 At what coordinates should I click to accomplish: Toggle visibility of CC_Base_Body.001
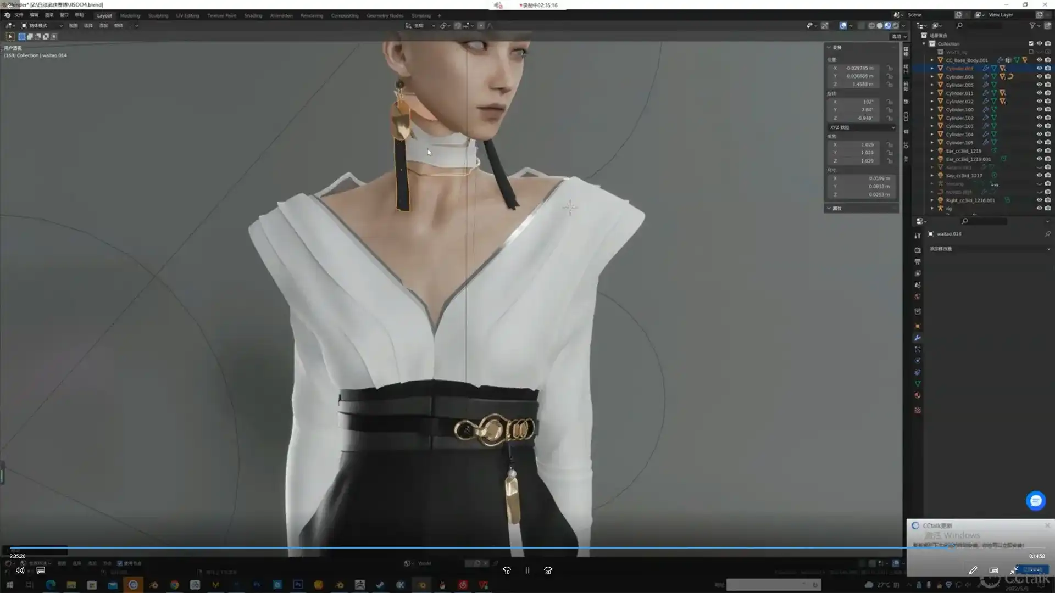point(1039,60)
